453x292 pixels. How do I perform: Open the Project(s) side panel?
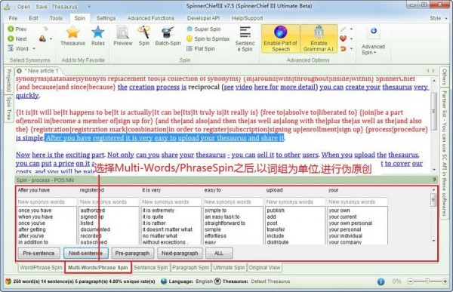[x=8, y=80]
